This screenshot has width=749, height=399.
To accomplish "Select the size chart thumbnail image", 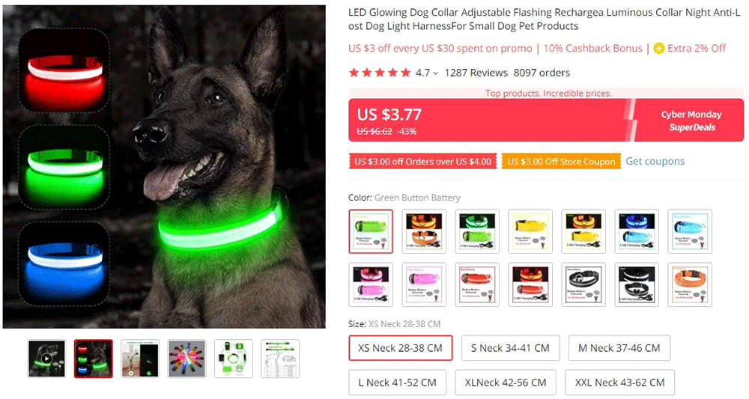I will tap(280, 359).
